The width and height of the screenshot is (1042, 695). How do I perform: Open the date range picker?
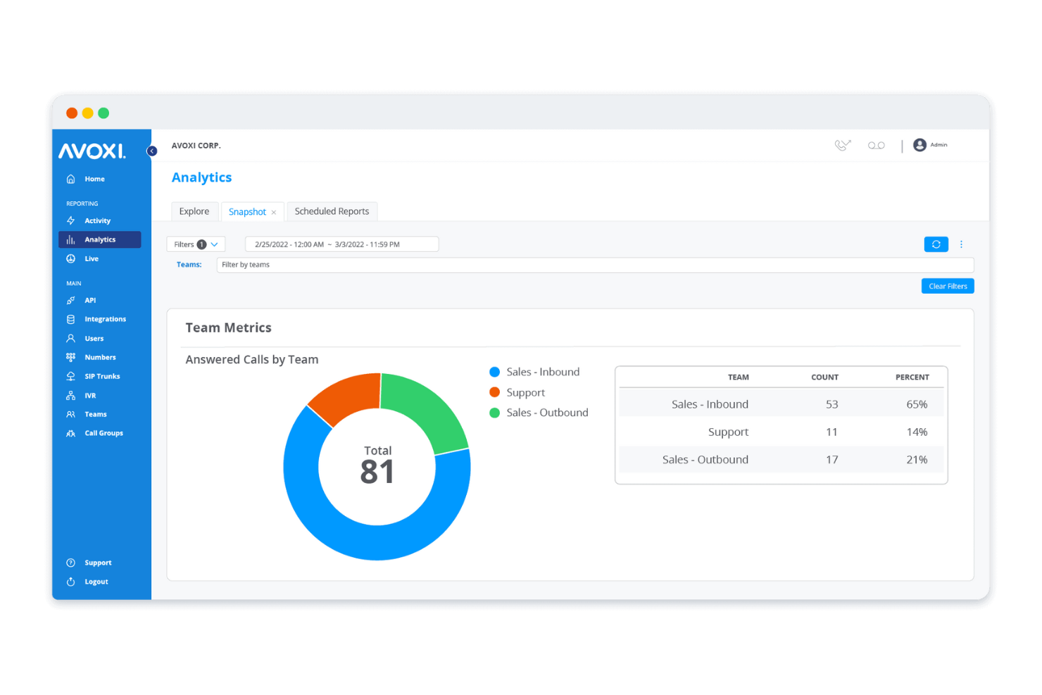(x=341, y=244)
